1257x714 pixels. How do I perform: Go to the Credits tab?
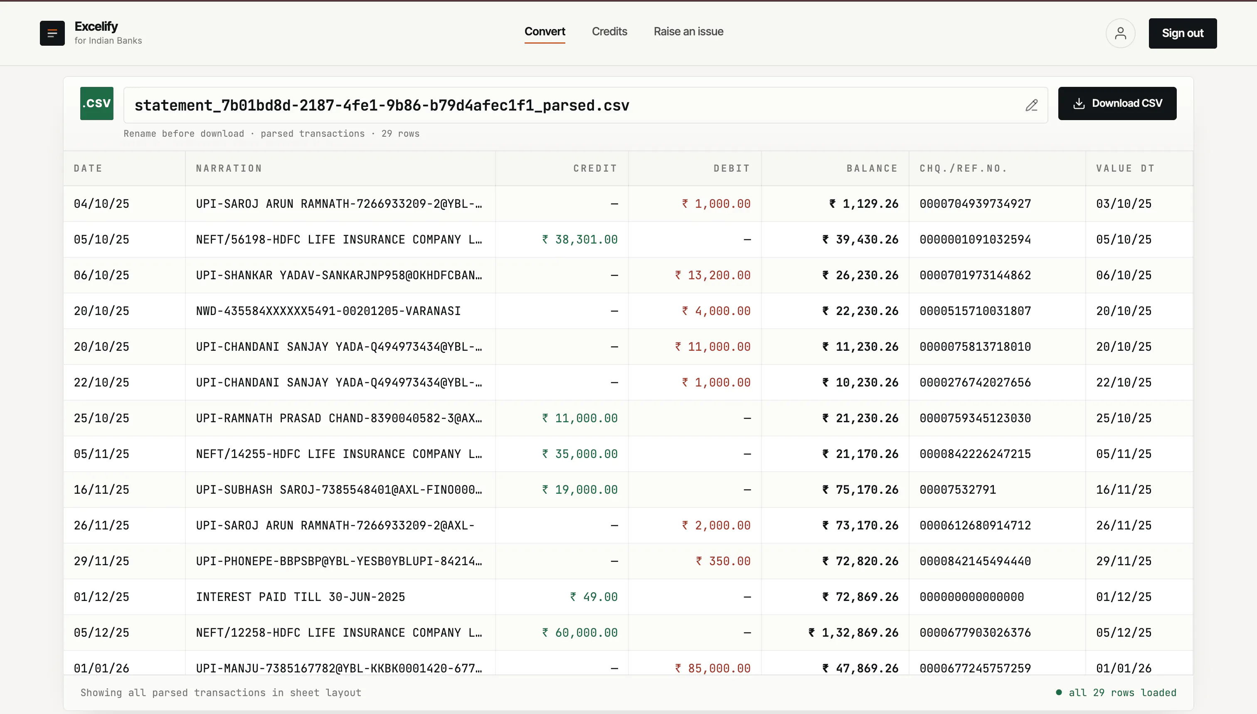pos(609,32)
